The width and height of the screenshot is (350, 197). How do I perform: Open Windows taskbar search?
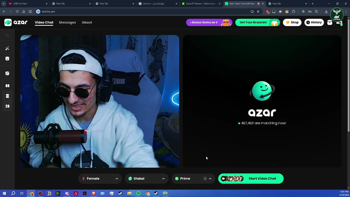[x=13, y=193]
